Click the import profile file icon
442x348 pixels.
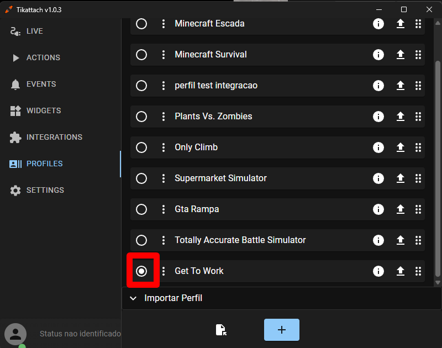click(x=222, y=330)
